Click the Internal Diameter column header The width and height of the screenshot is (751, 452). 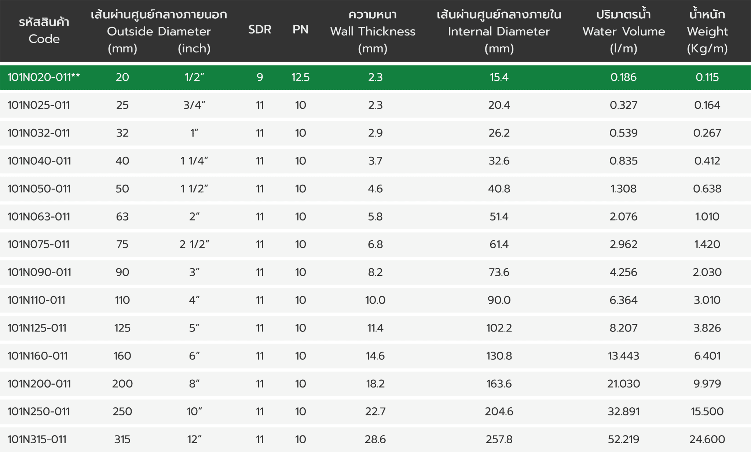tap(499, 31)
